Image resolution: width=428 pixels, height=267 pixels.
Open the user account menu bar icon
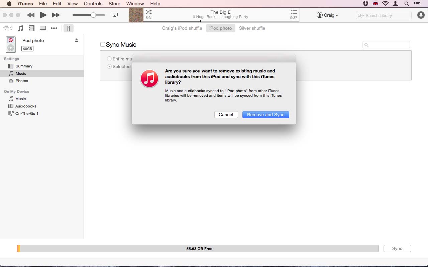click(x=396, y=4)
